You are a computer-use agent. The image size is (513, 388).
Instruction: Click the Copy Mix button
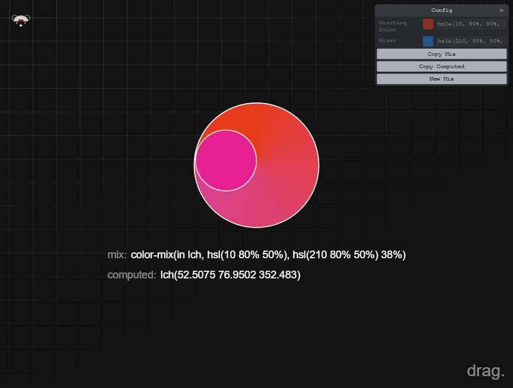coord(442,54)
